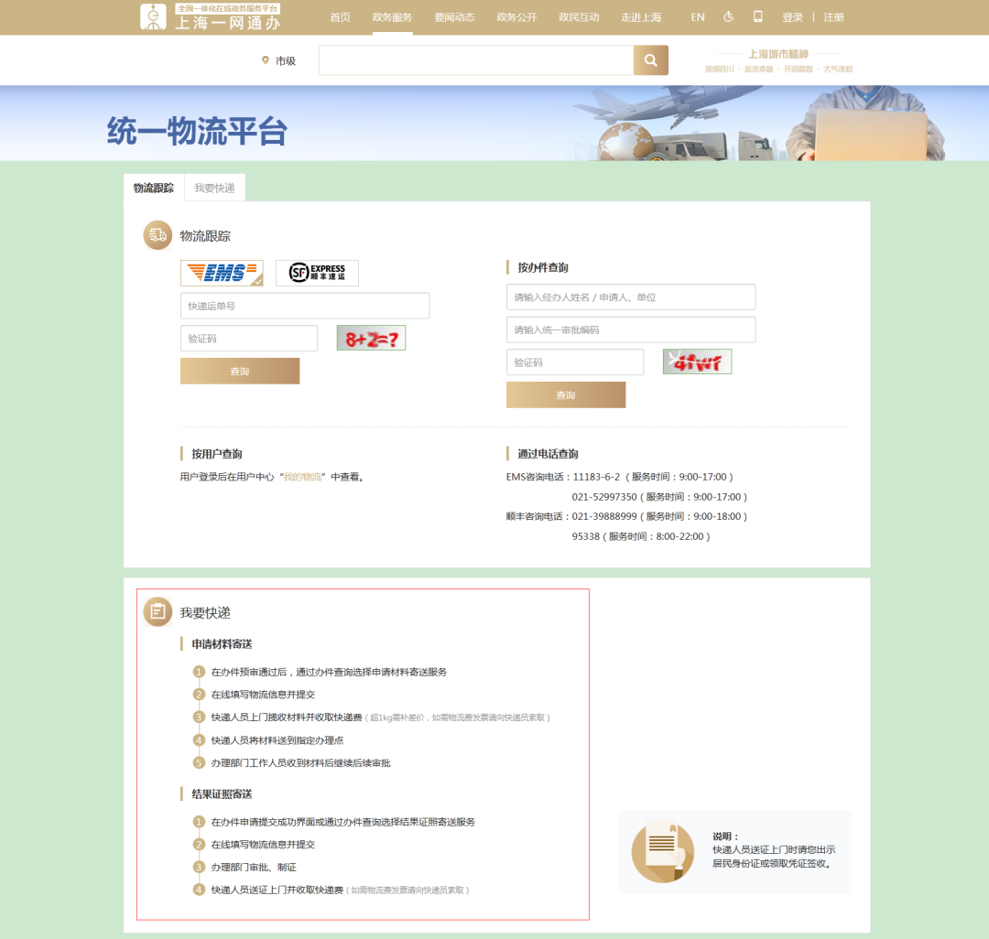Select the SF Express courier logo
Image resolution: width=989 pixels, height=939 pixels.
point(317,273)
